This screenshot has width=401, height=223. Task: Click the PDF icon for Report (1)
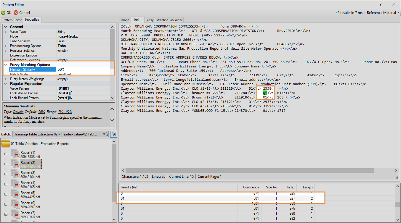tap(15, 154)
